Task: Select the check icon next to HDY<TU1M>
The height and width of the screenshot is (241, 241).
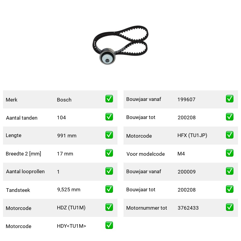Action: 109,225
